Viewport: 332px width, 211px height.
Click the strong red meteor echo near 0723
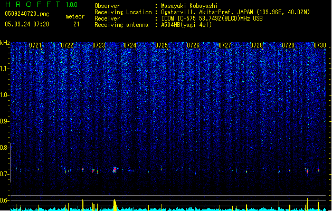tap(115, 170)
